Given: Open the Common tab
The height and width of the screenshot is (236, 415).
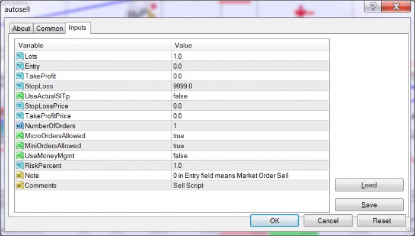Looking at the screenshot, I should 49,28.
